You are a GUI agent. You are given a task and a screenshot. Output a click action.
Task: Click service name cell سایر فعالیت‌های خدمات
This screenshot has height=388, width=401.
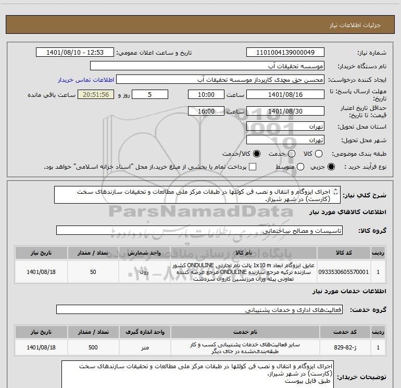click(245, 347)
